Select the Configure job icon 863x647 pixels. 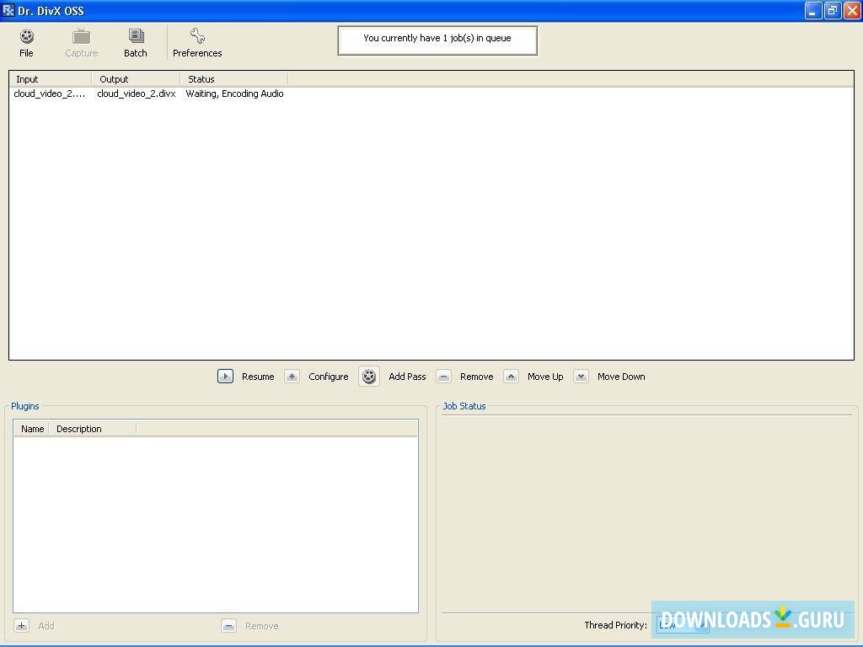click(x=292, y=376)
